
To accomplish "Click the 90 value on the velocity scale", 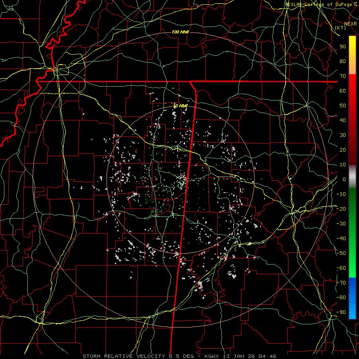I will point(343,47).
